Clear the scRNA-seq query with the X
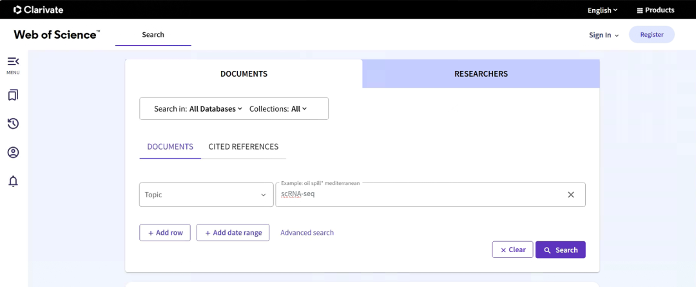The width and height of the screenshot is (696, 287). tap(571, 195)
